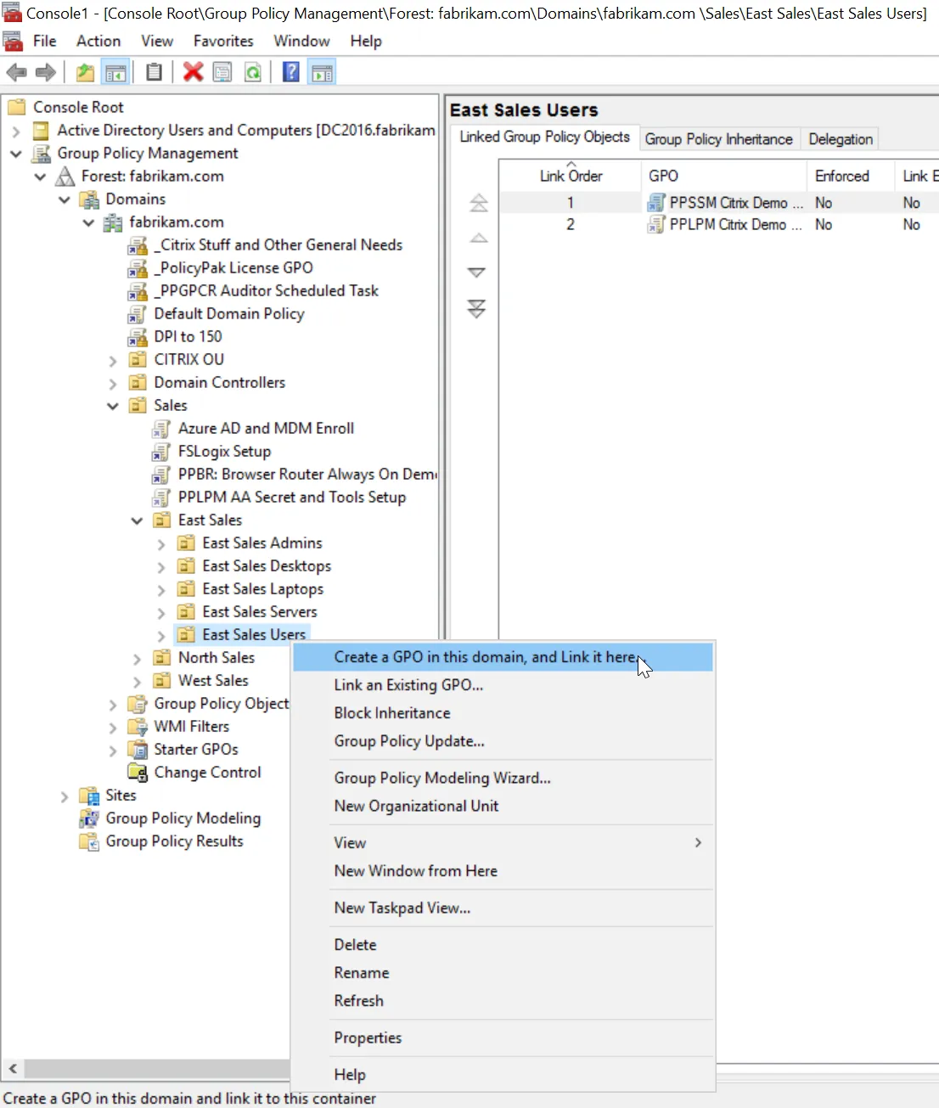Select Default Domain Policy in tree
This screenshot has height=1108, width=939.
pyautogui.click(x=228, y=314)
